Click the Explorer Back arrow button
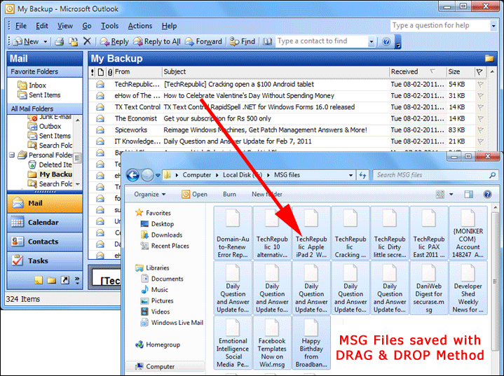The width and height of the screenshot is (504, 376). tap(132, 175)
